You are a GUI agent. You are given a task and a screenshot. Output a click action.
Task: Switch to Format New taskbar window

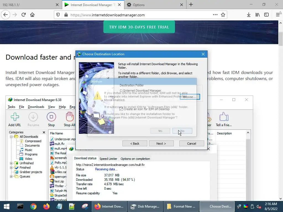tap(181, 206)
